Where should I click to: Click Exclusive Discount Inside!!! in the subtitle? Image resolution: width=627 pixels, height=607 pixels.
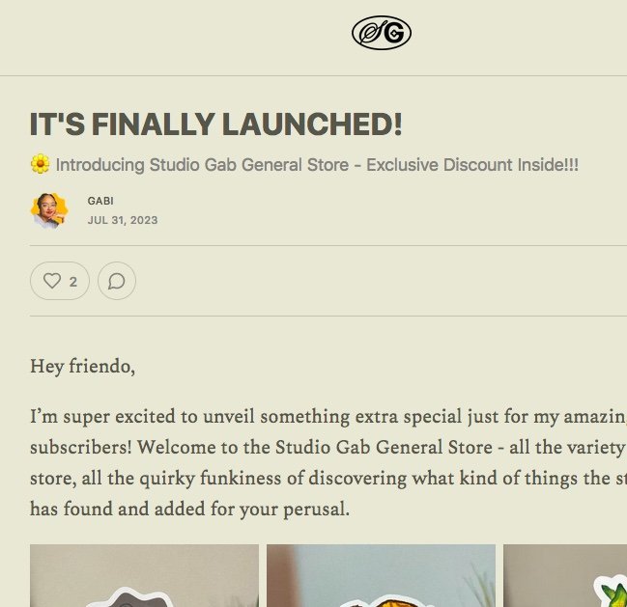tap(472, 164)
